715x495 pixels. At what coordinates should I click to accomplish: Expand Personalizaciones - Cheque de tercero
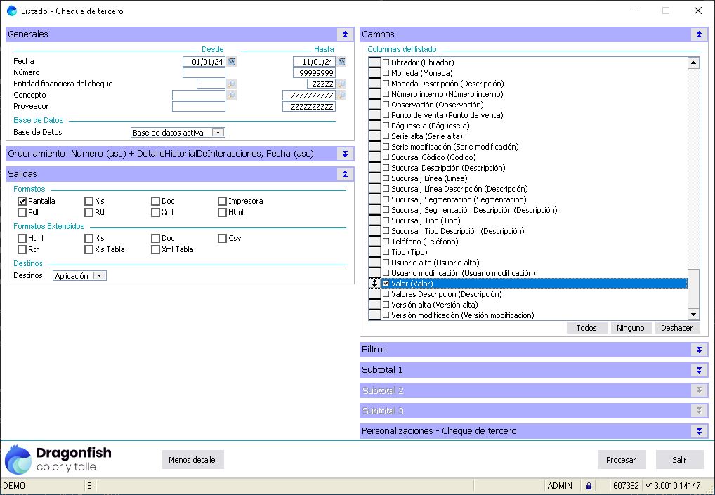(x=699, y=431)
